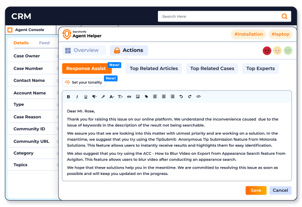
Task: Align text right in editor
Action: click(172, 96)
